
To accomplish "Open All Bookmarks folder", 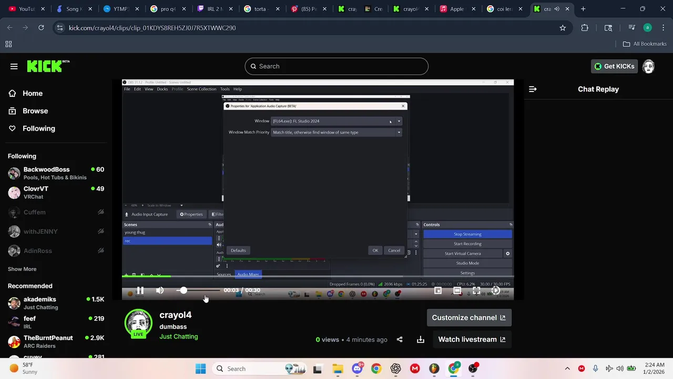I will pos(645,44).
